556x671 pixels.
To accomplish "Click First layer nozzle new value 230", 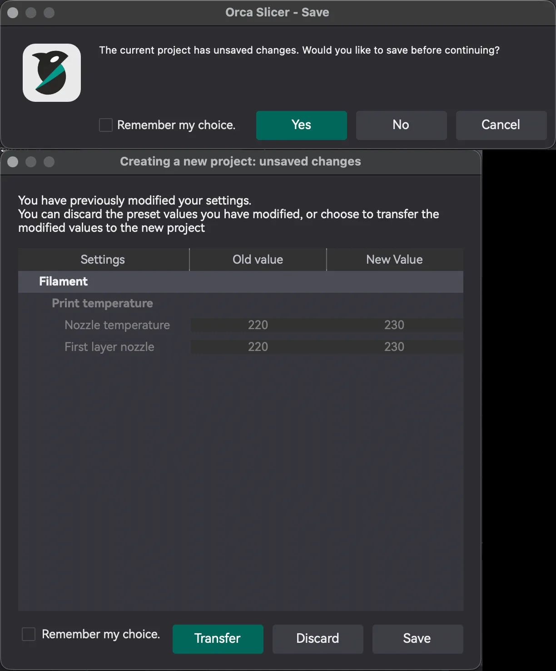I will pyautogui.click(x=394, y=347).
